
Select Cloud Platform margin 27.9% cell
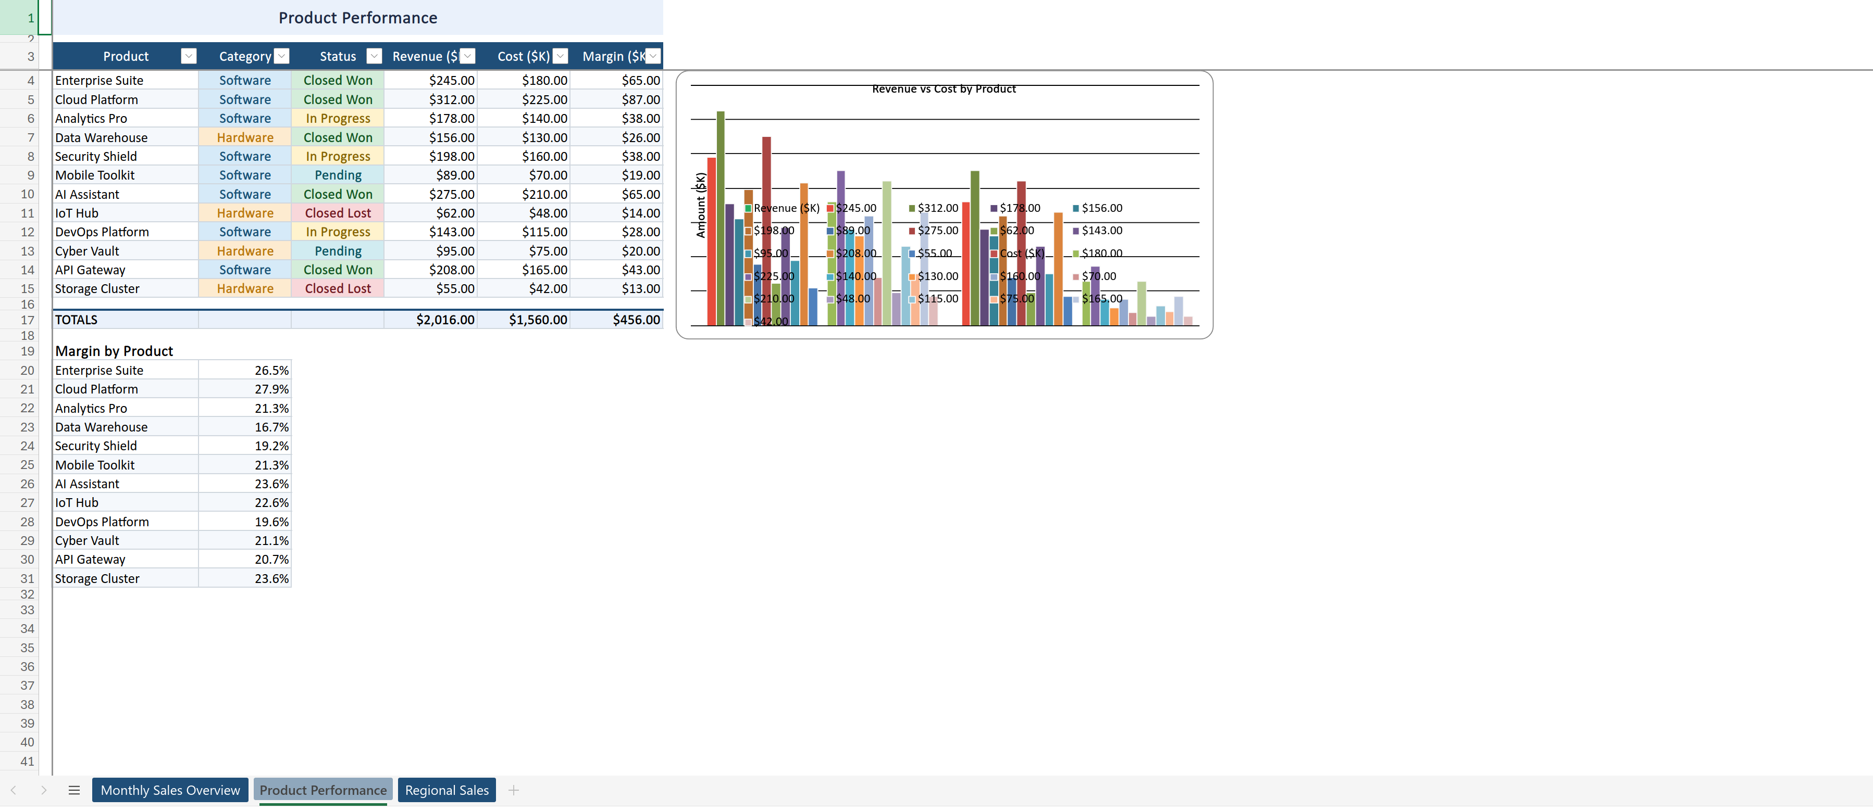tap(245, 389)
